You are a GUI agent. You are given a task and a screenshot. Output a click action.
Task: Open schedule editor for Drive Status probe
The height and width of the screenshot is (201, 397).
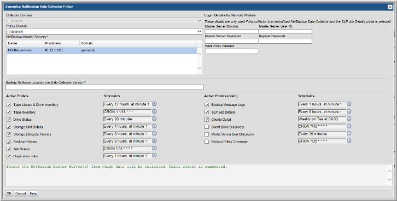pos(154,119)
